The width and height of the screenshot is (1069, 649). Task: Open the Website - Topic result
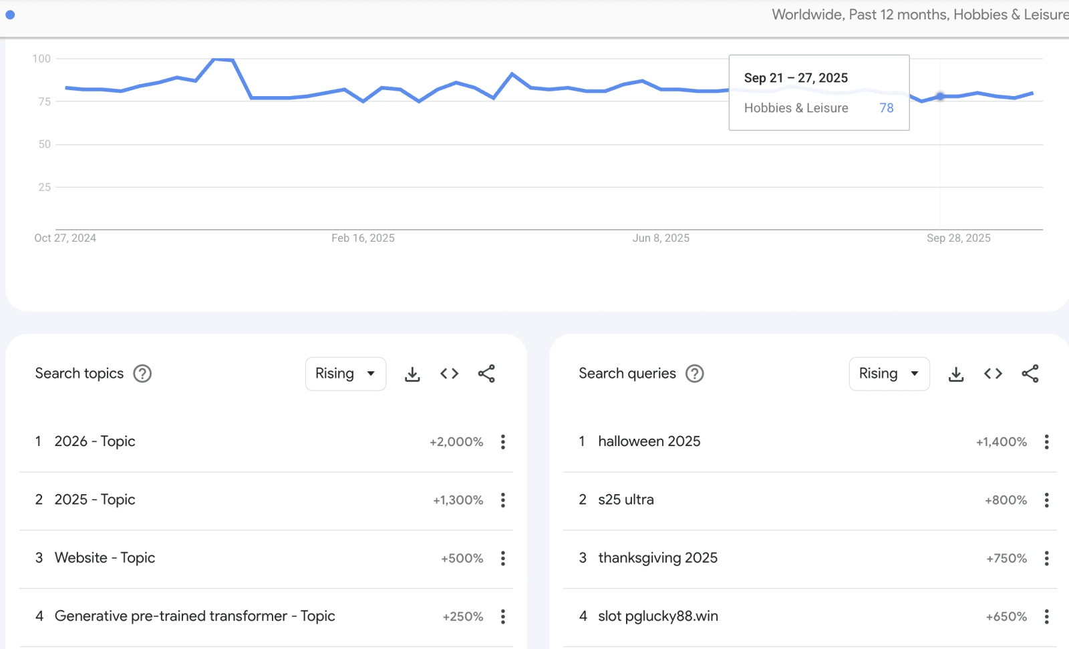pyautogui.click(x=105, y=558)
